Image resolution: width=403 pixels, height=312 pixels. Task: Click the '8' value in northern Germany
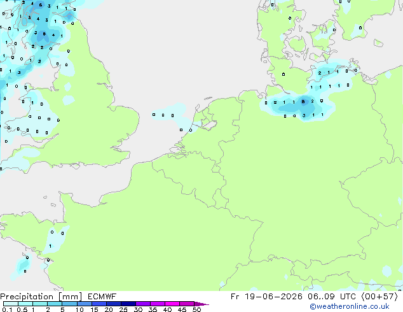[303, 102]
